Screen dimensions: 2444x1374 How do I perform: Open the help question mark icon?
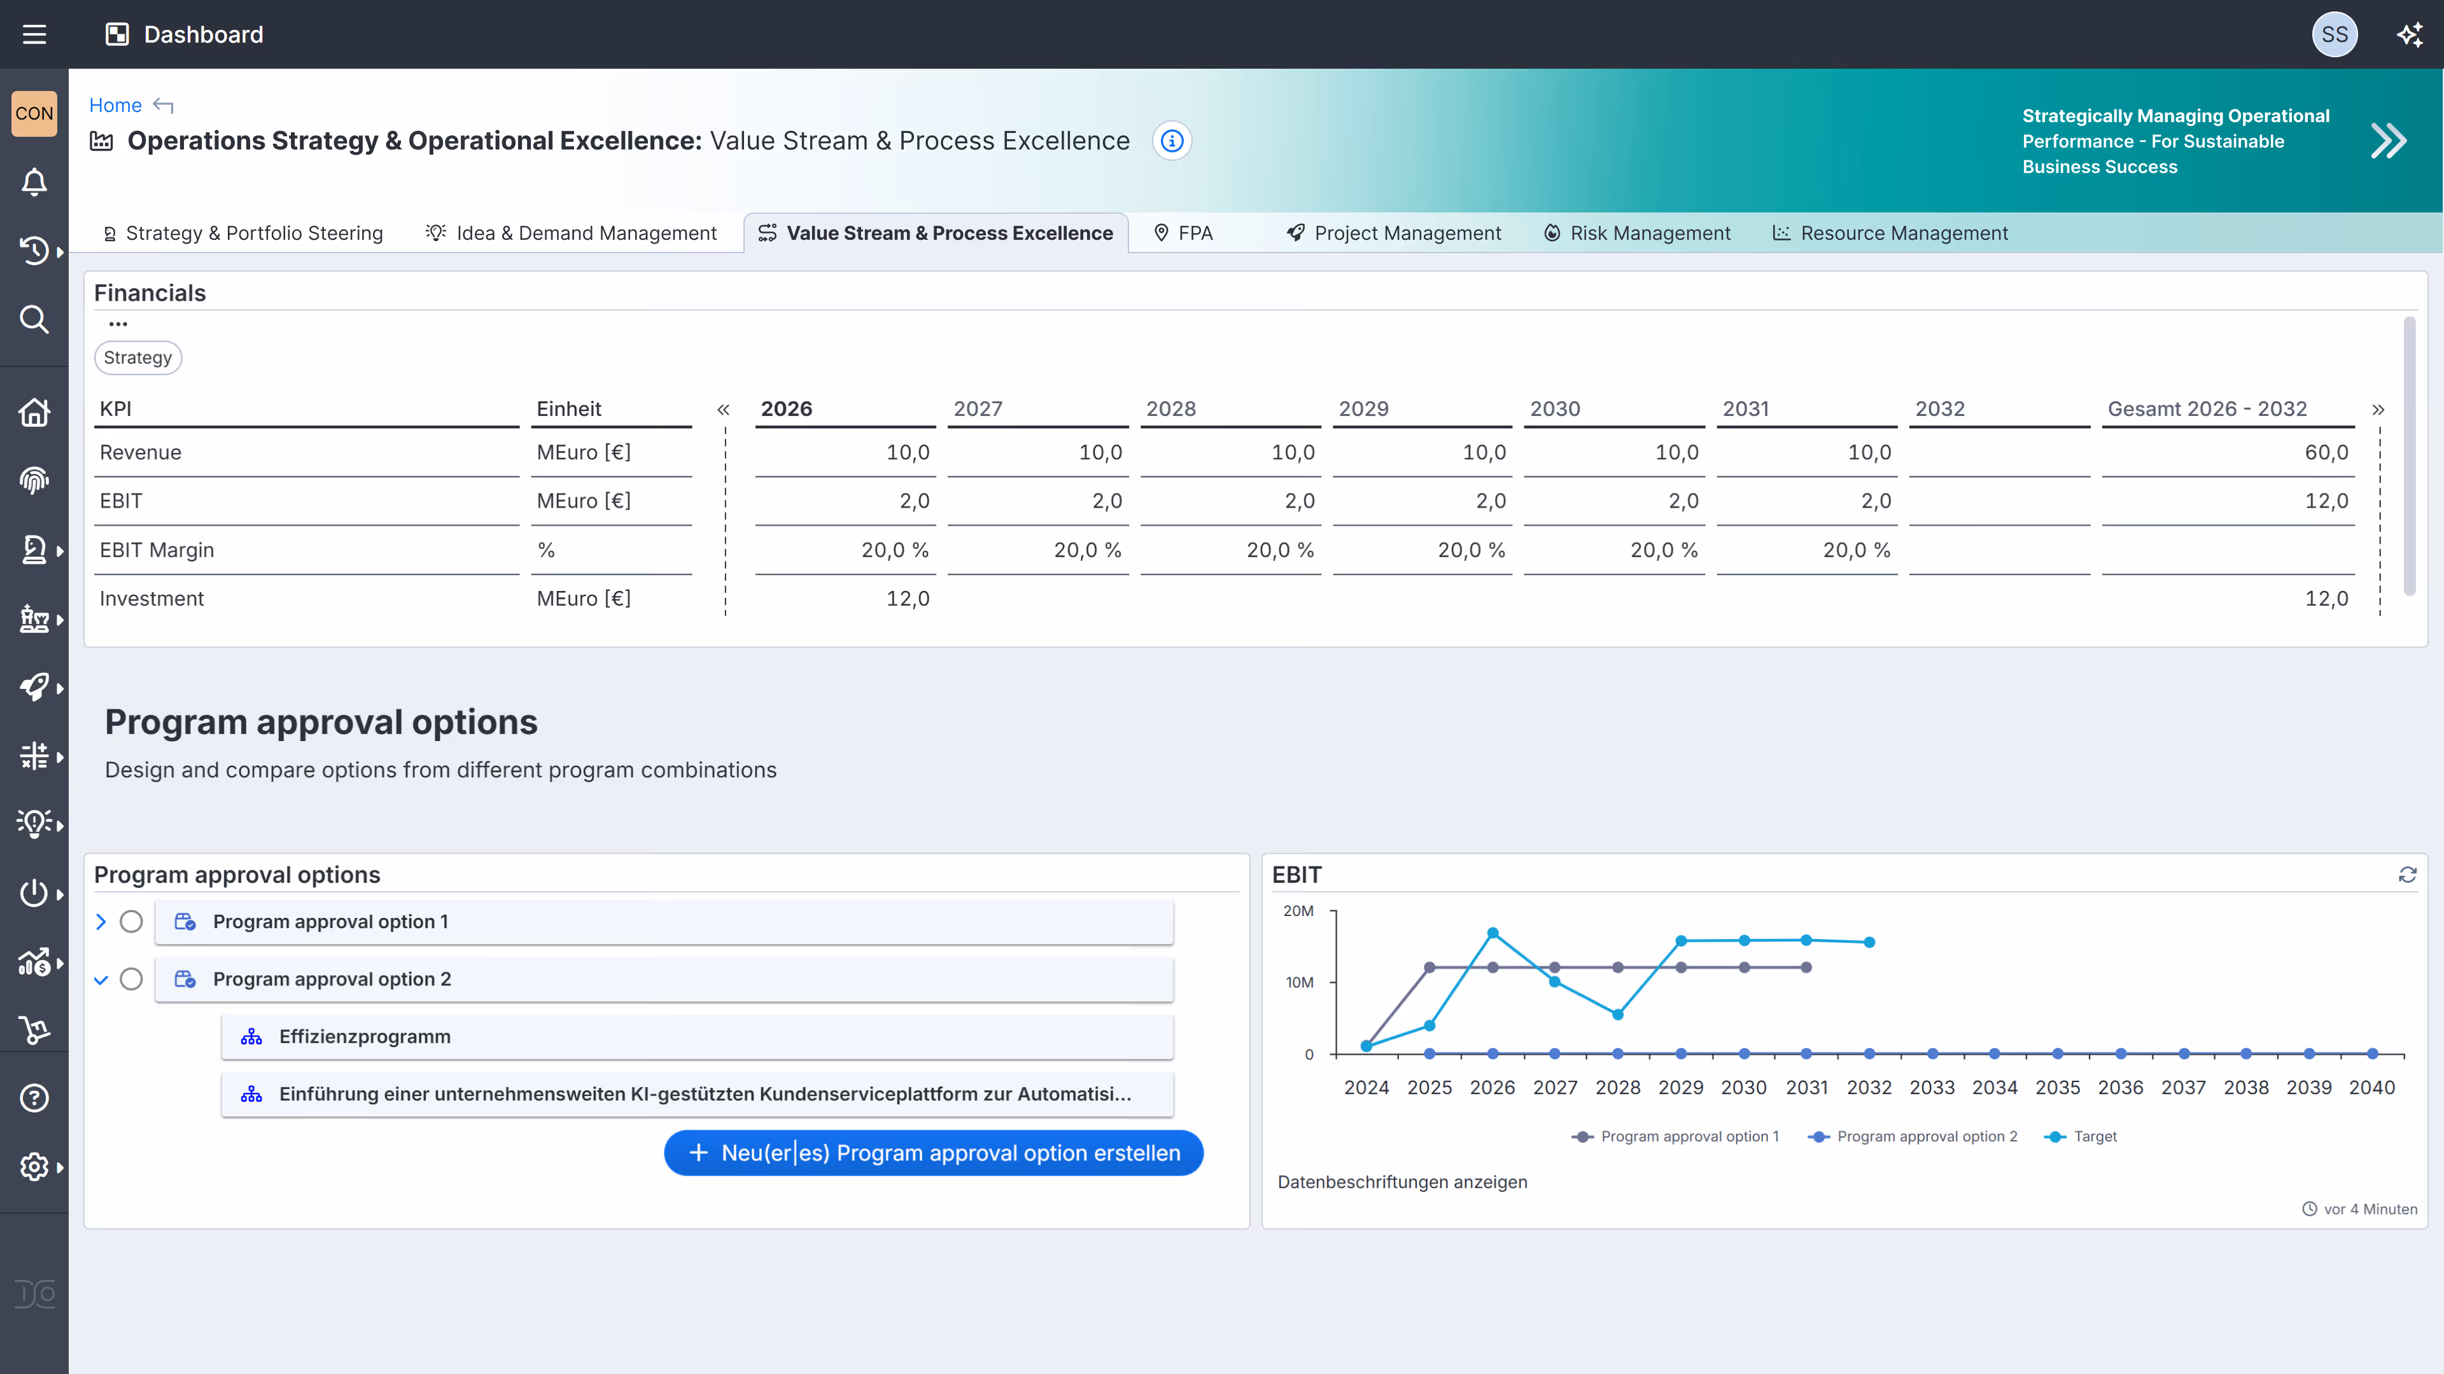pyautogui.click(x=34, y=1098)
